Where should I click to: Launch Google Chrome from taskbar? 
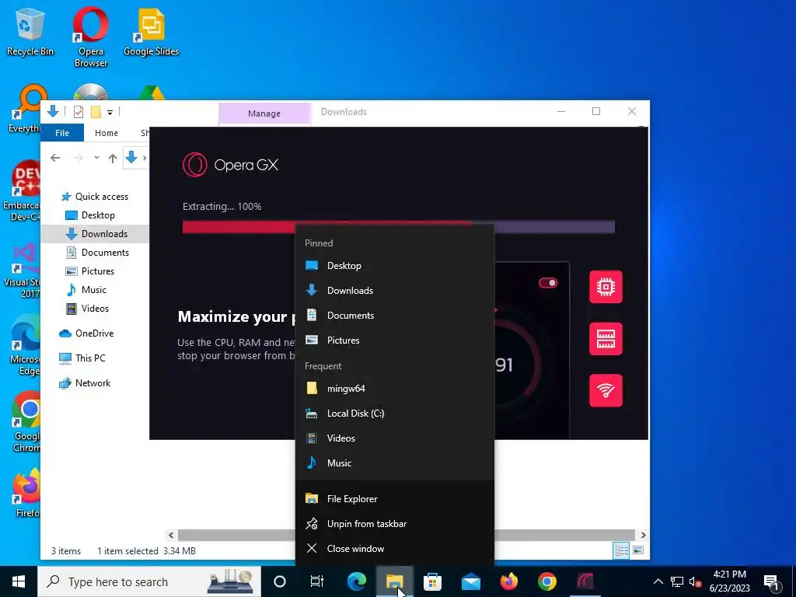coord(546,581)
